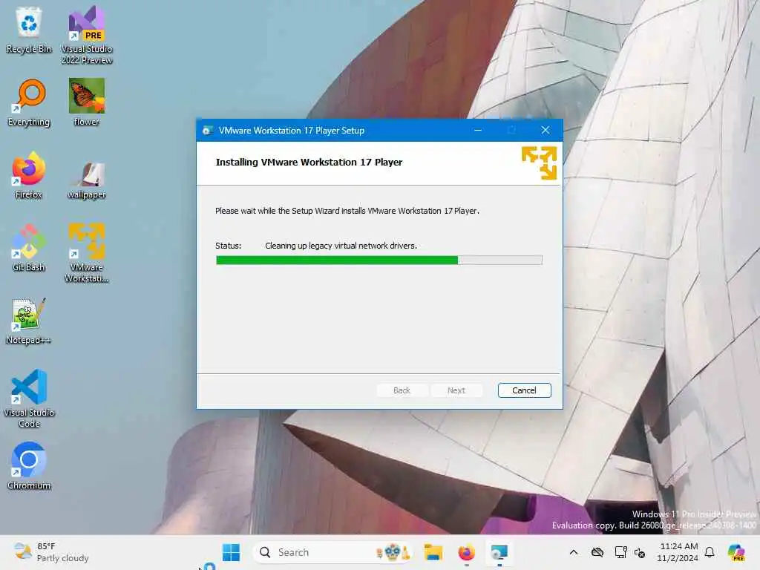Viewport: 760px width, 570px height.
Task: Minimize the VMware Player Setup window
Action: [x=478, y=130]
